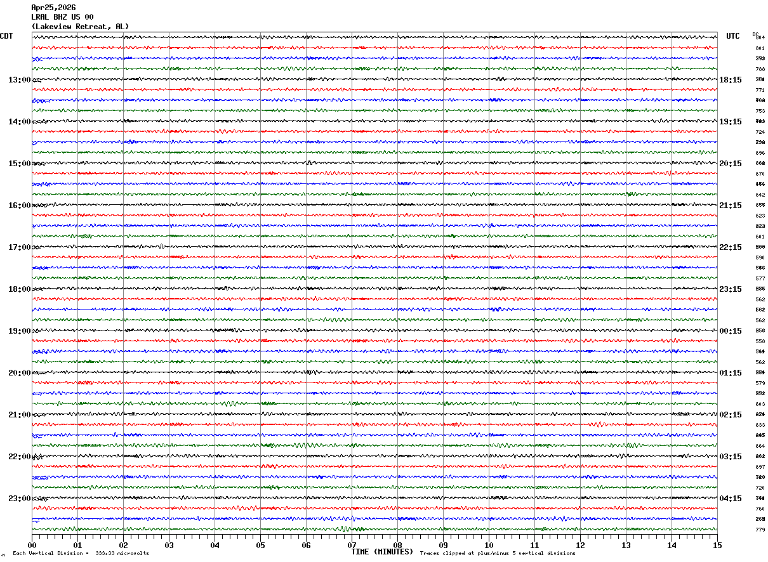Click the (Lakeview Retreat, AL) location label
The width and height of the screenshot is (768, 562).
click(80, 27)
